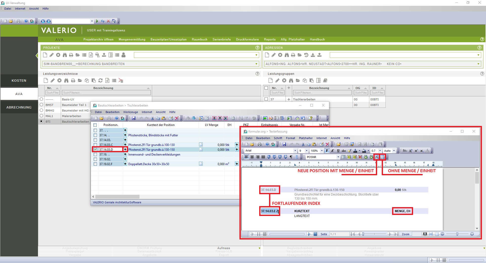This screenshot has height=263, width=486.
Task: Click the new position without quantity icon
Action: pos(382,157)
